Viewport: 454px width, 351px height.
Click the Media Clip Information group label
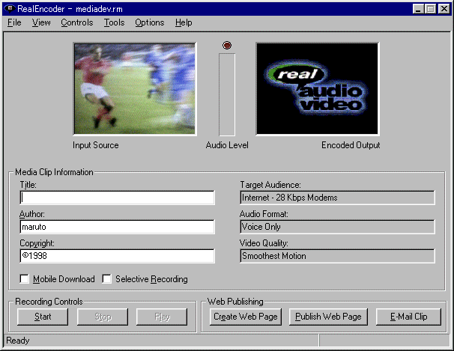54,172
